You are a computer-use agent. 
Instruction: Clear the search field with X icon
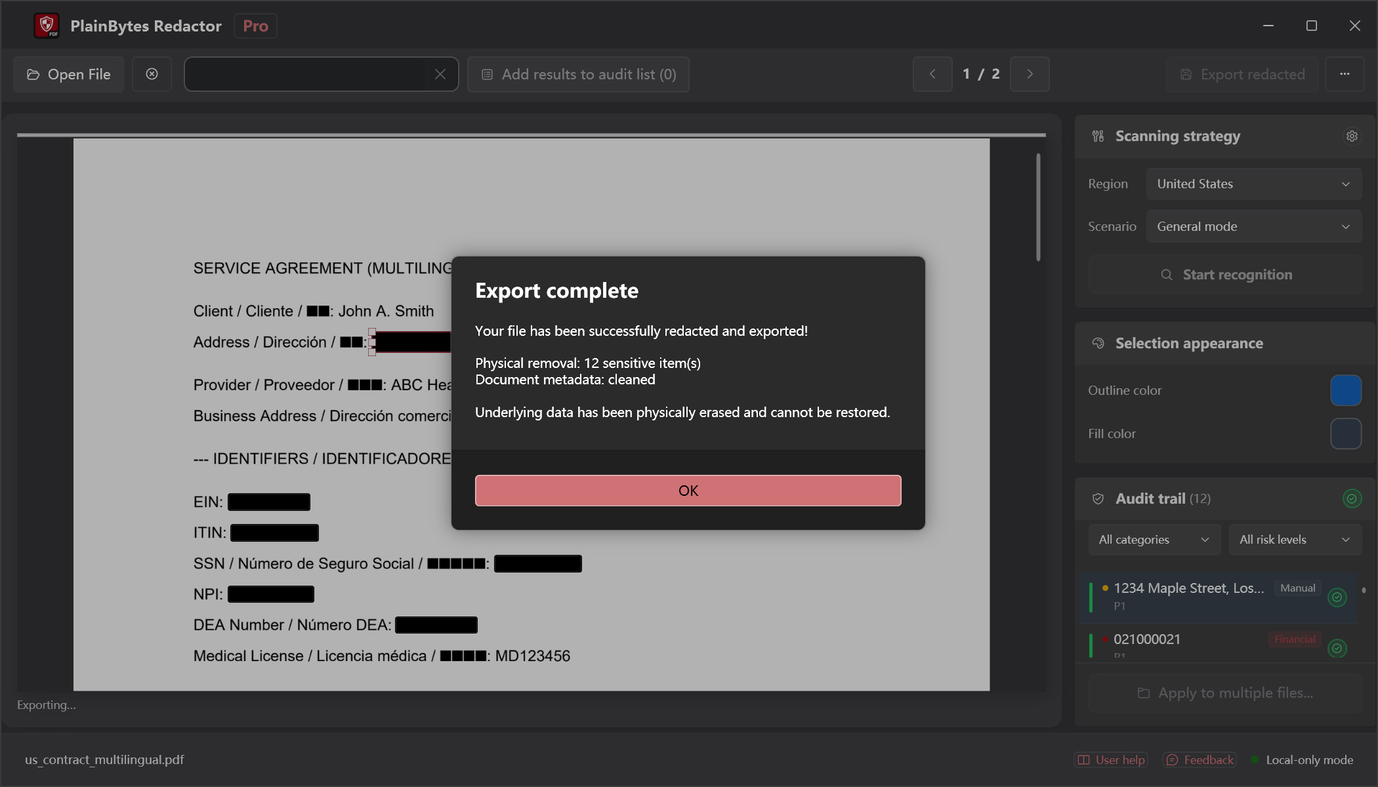[440, 74]
